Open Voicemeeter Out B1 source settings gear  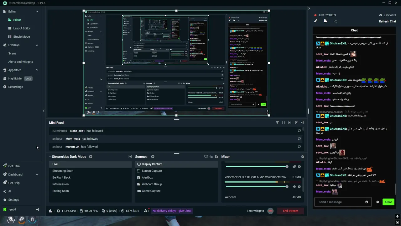coord(299,187)
